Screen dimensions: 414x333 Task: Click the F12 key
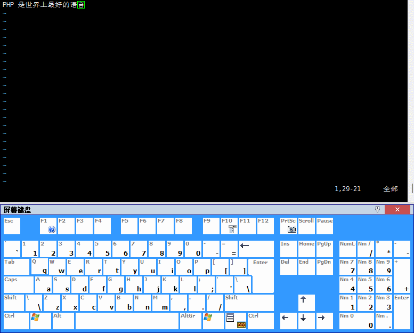265,226
